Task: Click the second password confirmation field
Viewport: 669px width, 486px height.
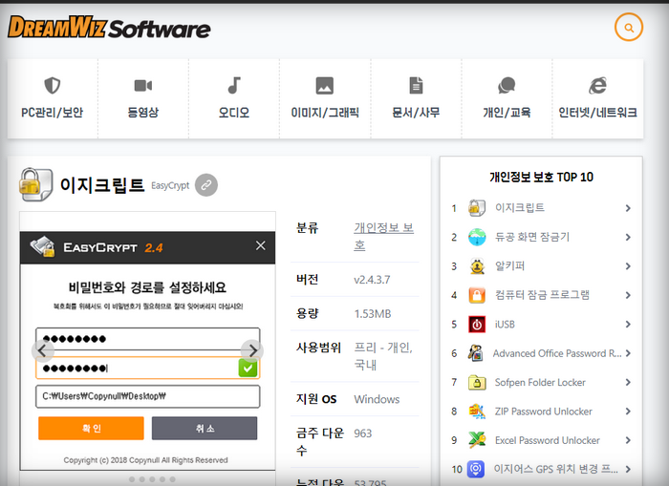Action: pyautogui.click(x=147, y=368)
